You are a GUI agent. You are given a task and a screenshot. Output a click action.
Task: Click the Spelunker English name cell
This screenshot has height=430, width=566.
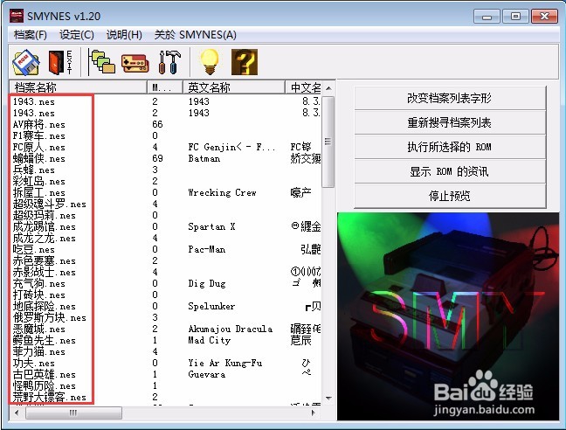(211, 307)
